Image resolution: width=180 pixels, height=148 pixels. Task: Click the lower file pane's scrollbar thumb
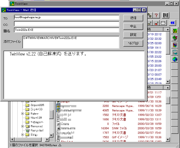[x=168, y=100]
